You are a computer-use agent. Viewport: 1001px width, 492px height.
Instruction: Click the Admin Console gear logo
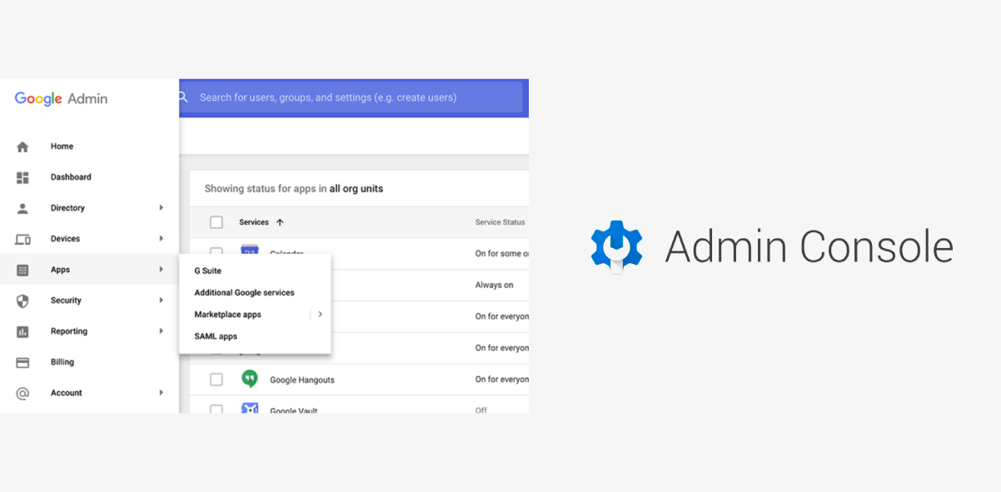616,246
